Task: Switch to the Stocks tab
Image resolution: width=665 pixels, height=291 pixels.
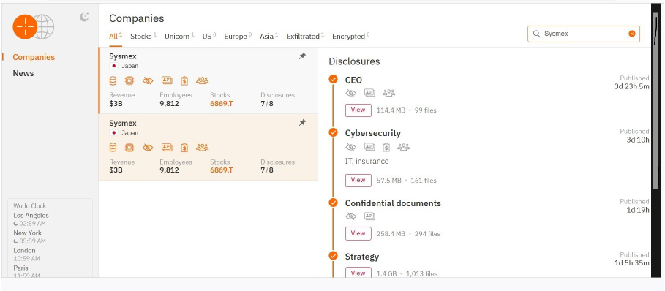Action: click(143, 36)
